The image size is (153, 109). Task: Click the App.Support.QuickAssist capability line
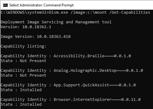click(x=68, y=85)
